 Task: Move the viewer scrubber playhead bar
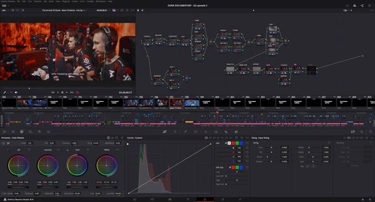[x=29, y=88]
